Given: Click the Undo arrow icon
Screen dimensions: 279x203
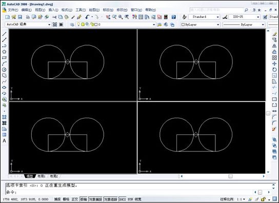Looking at the screenshot, I should point(87,17).
